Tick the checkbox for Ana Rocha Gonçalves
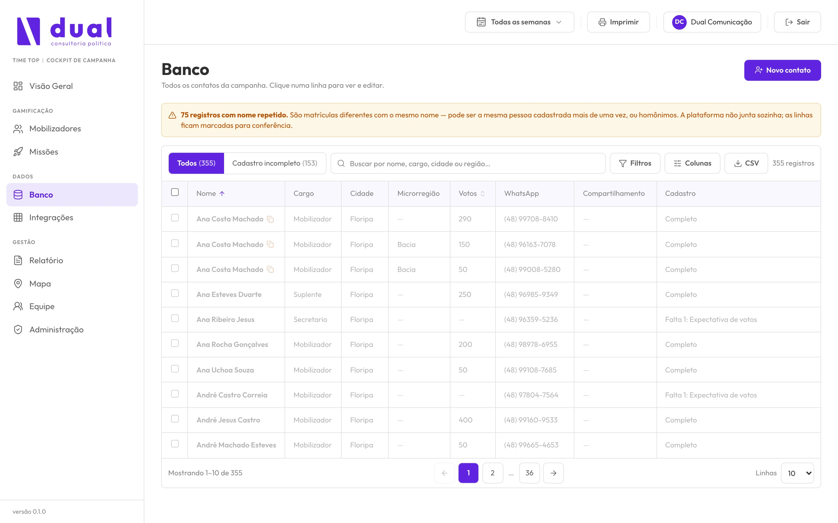Viewport: 838px width, 523px height. point(175,343)
